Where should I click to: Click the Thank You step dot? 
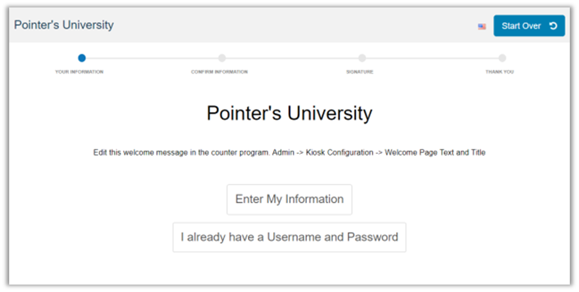(x=502, y=58)
